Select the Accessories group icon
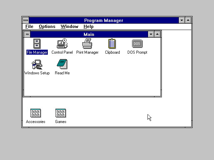This screenshot has height=160, width=214. click(x=35, y=113)
